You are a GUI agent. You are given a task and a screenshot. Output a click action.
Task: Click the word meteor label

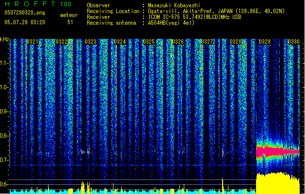[x=69, y=15]
